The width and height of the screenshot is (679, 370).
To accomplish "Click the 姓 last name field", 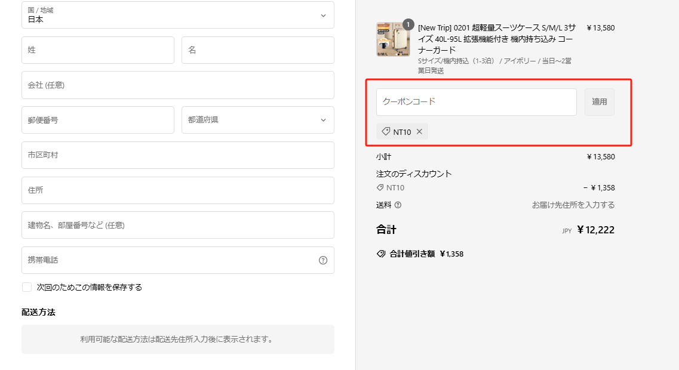I will 97,50.
